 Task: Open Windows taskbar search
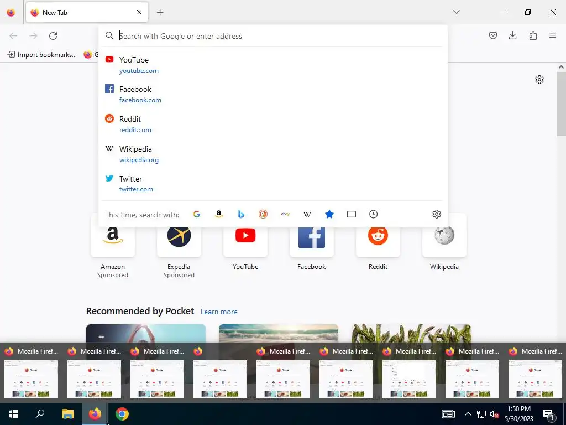coord(40,414)
